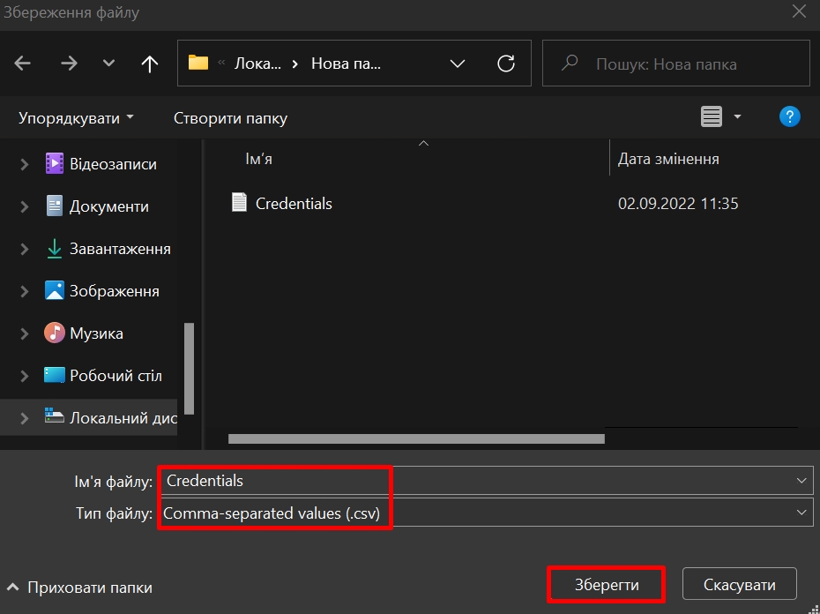820x614 pixels.
Task: Expand the Документи tree node
Action: click(25, 206)
